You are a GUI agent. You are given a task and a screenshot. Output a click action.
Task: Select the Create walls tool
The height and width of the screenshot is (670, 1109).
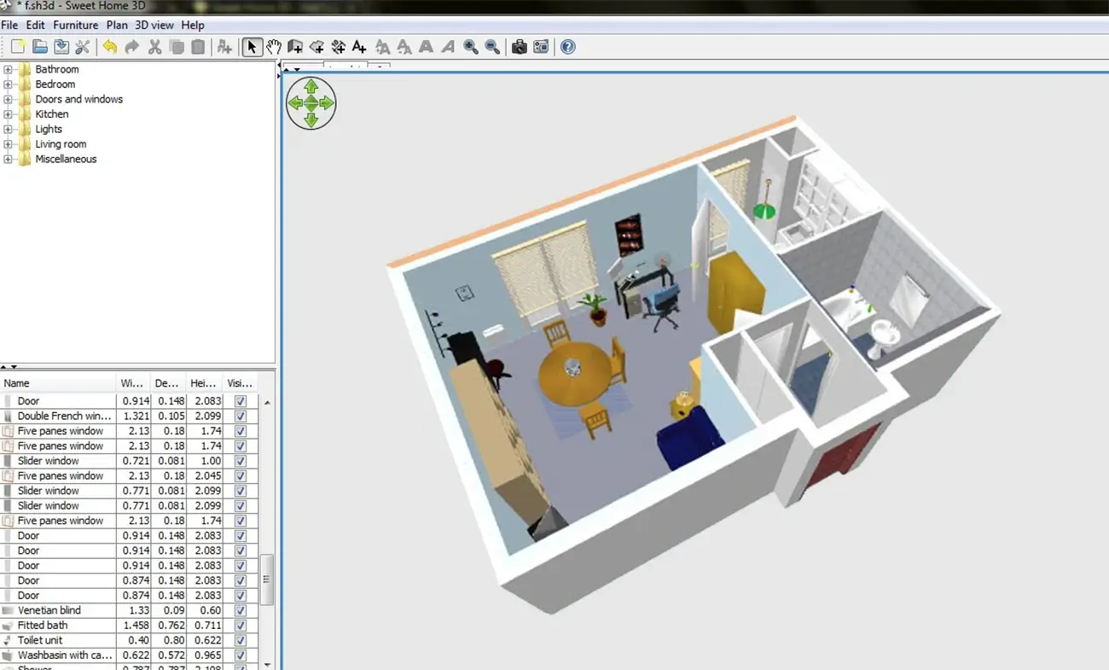[x=294, y=47]
